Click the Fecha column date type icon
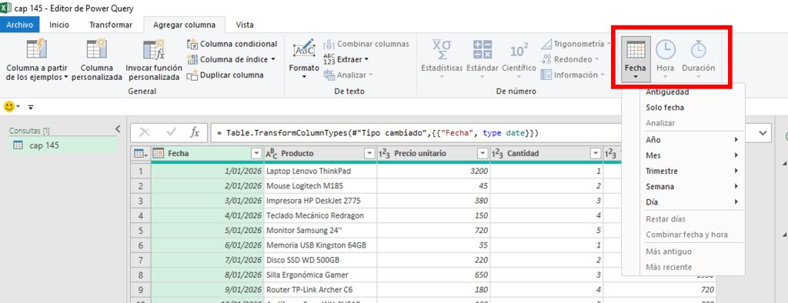The width and height of the screenshot is (788, 303). 158,153
